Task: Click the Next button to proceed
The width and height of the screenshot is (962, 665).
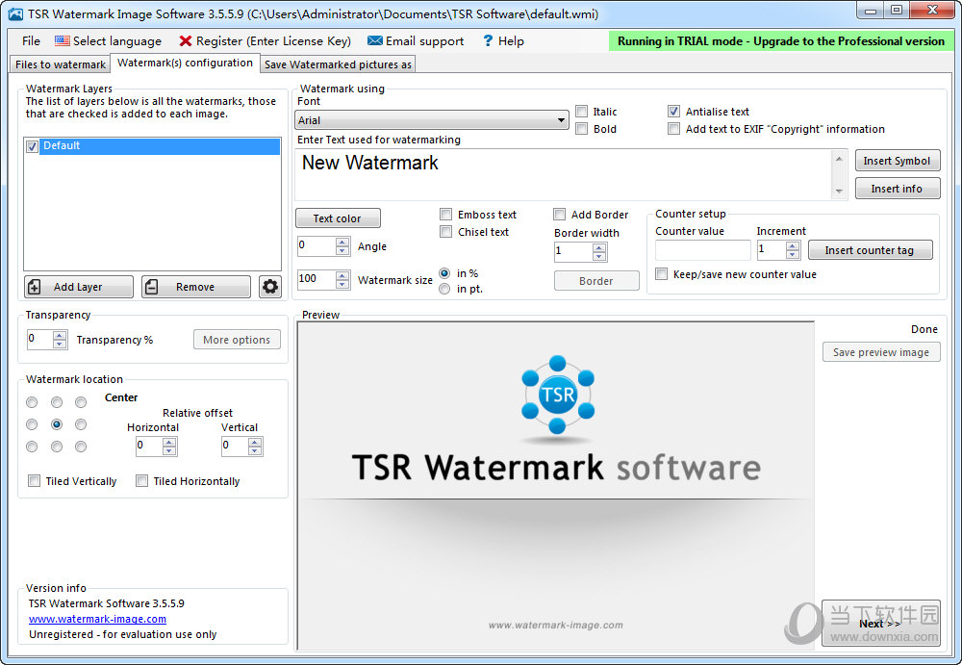Action: [878, 624]
